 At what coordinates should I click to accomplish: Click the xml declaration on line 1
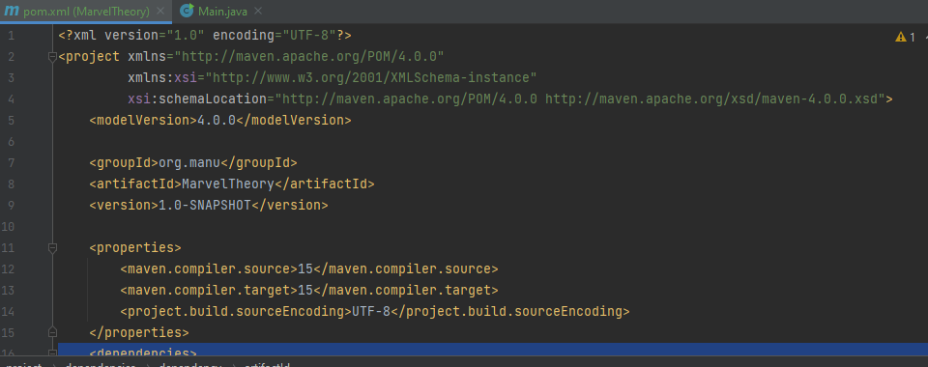pyautogui.click(x=205, y=36)
